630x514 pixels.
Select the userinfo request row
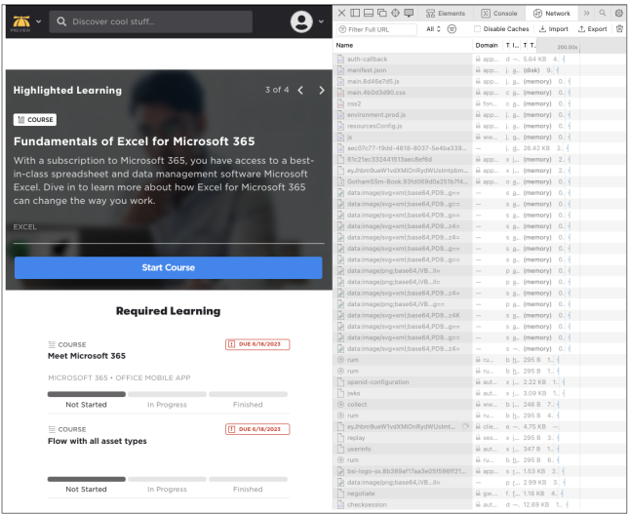click(480, 449)
